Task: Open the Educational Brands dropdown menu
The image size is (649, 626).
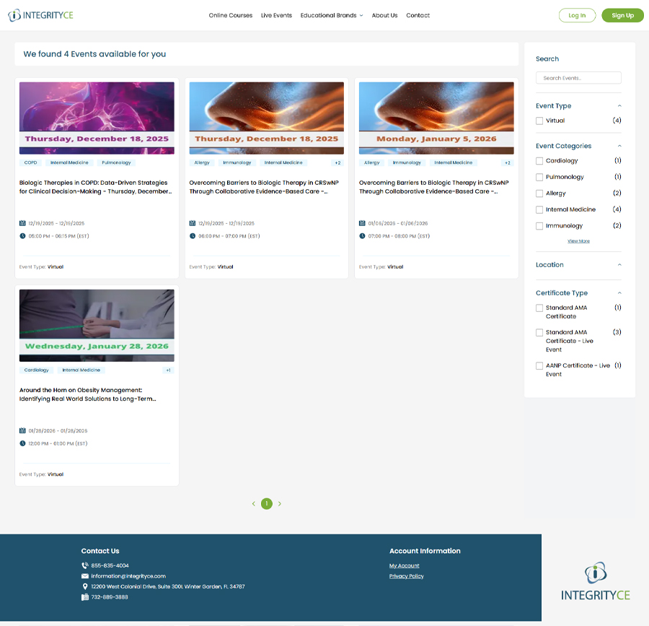Action: coord(331,15)
